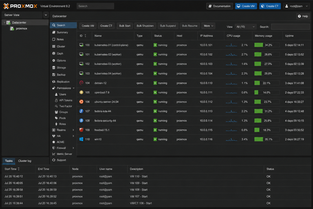The image size is (313, 209).
Task: Click the Documentation button
Action: [220, 6]
